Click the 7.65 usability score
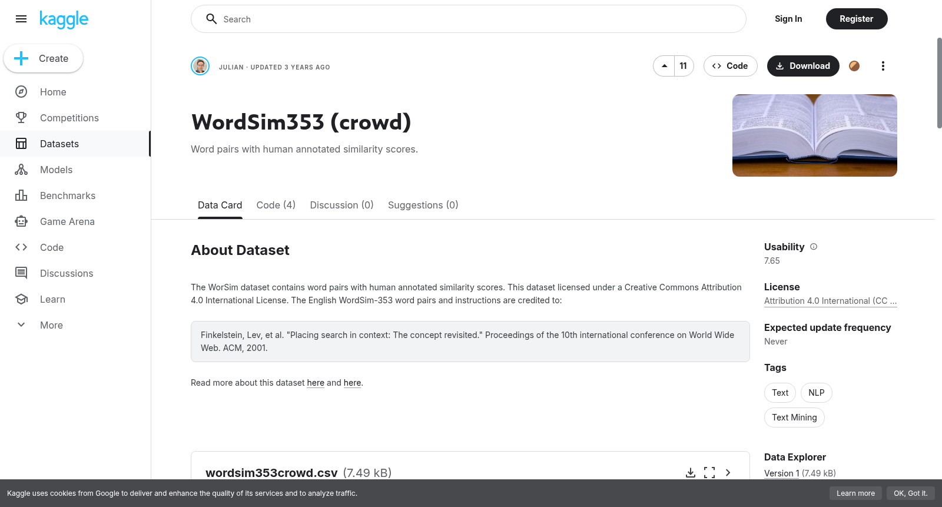This screenshot has height=507, width=942. pyautogui.click(x=772, y=261)
